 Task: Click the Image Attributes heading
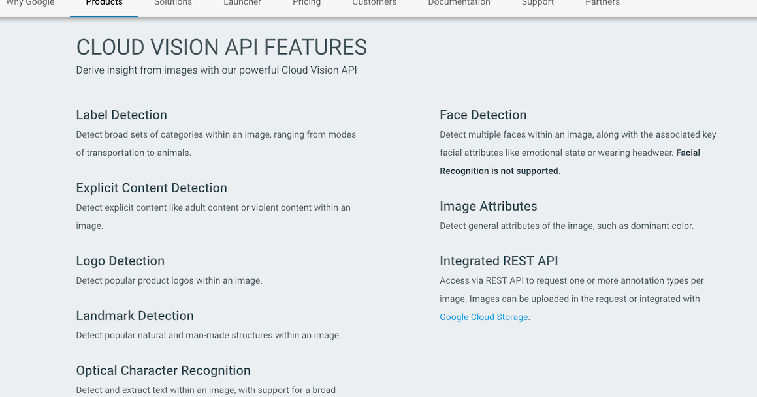(x=488, y=206)
